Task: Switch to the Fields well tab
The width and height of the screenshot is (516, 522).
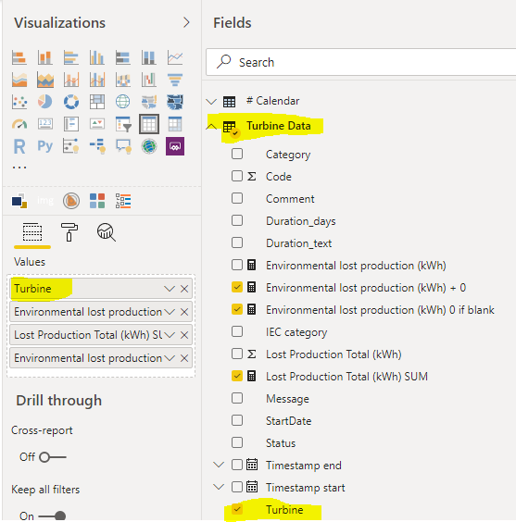Action: point(32,232)
